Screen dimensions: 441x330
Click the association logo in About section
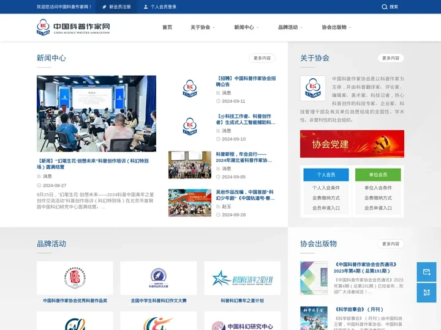click(x=313, y=88)
